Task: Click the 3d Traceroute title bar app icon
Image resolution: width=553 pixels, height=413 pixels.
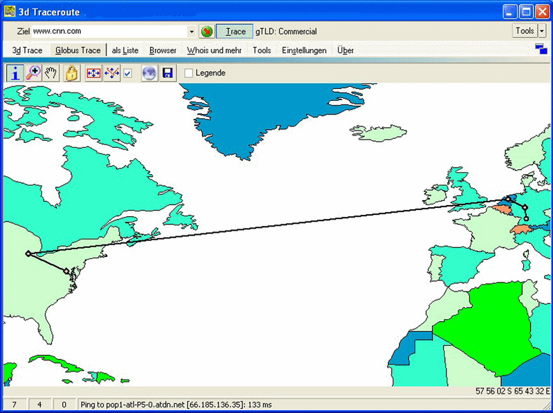Action: pyautogui.click(x=10, y=11)
